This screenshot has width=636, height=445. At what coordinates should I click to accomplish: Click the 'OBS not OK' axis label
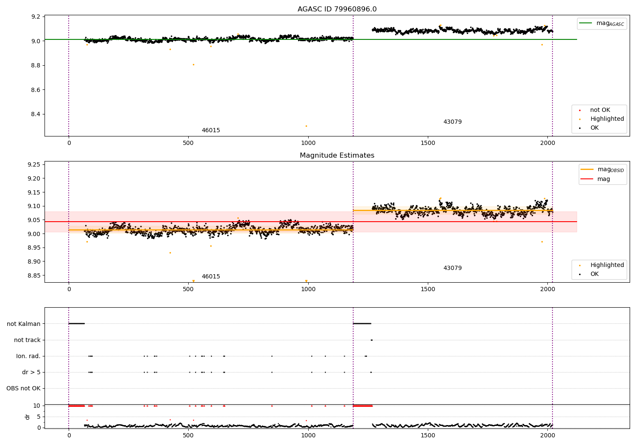tap(24, 389)
